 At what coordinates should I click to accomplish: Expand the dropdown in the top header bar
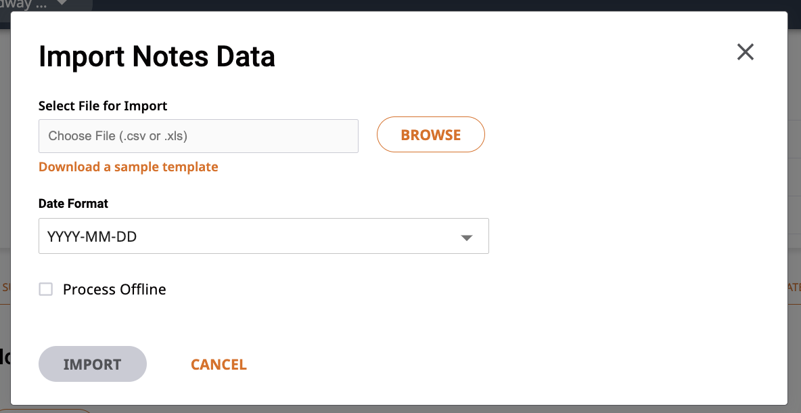click(x=62, y=3)
